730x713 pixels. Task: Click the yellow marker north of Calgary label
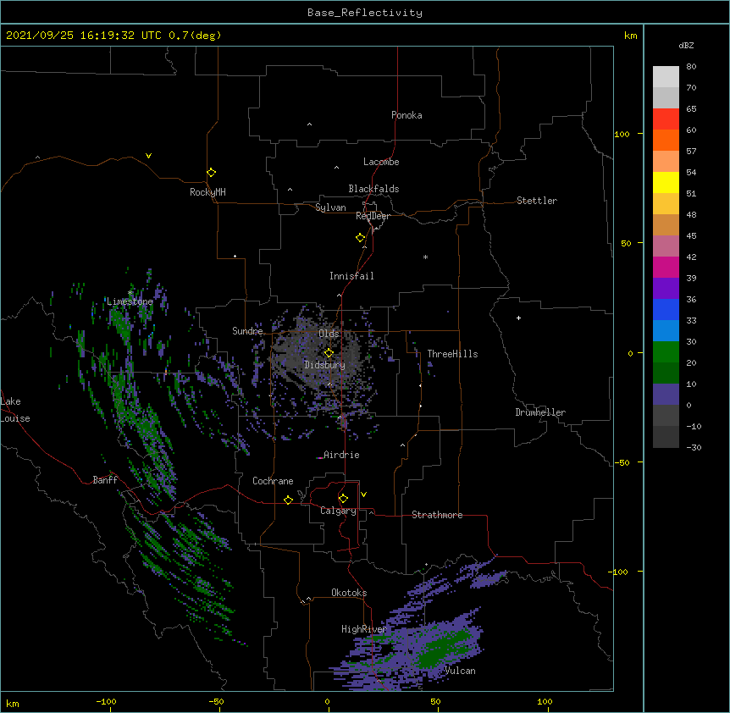point(343,499)
